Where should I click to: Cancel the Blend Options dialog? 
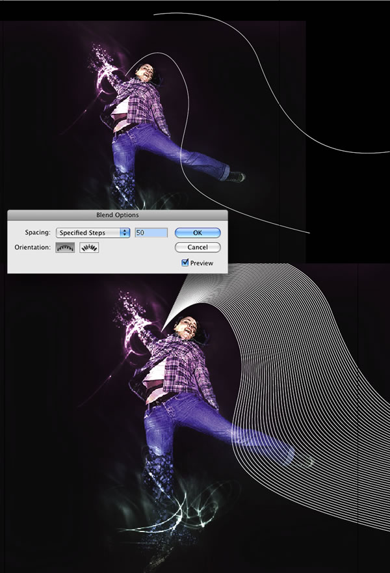tap(198, 247)
